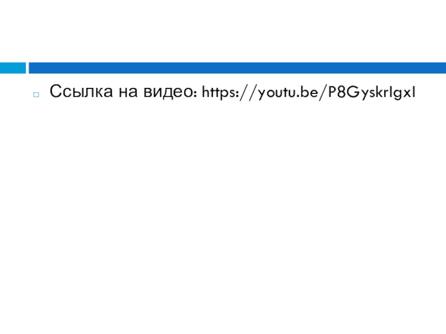Viewport: 446px width, 334px height.
Task: Select the dark blue horizontal title bar
Action: click(x=237, y=68)
